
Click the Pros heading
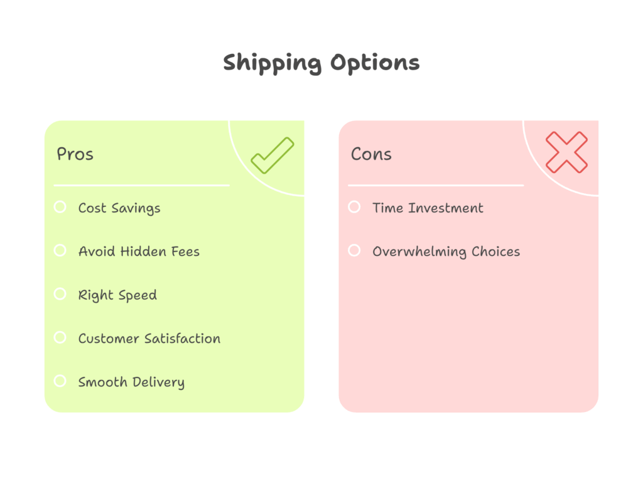point(75,154)
